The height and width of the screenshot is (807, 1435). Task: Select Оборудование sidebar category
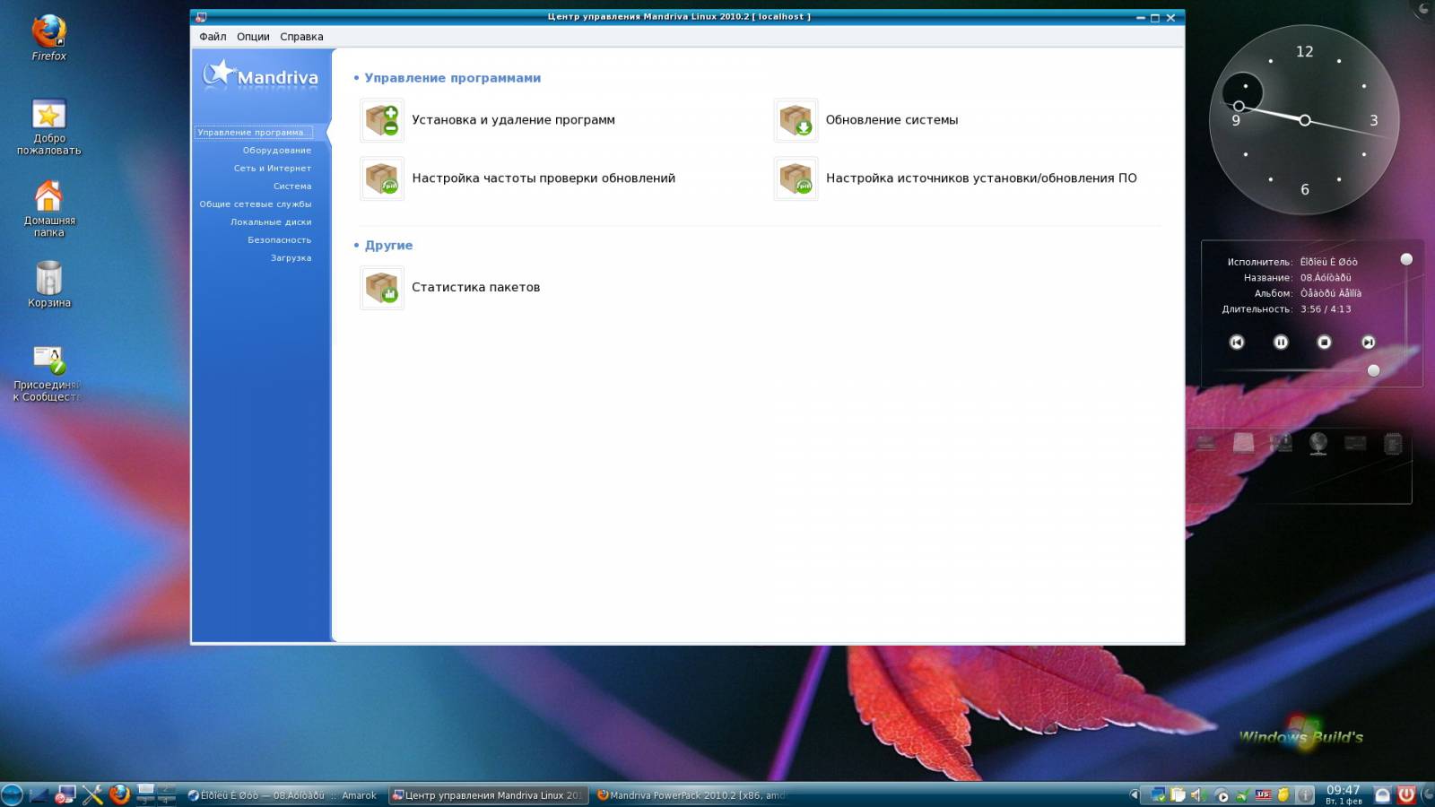click(276, 151)
